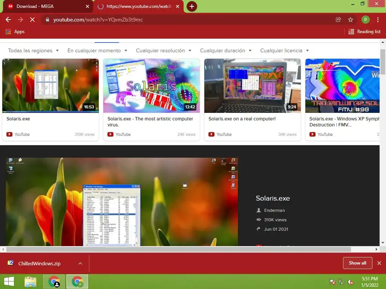The height and width of the screenshot is (289, 386).
Task: Share this page using the share icon
Action: [x=339, y=20]
